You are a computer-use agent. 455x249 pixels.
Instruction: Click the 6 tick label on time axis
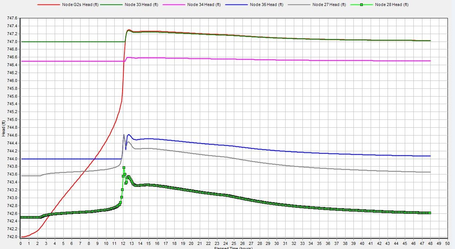point(72,243)
